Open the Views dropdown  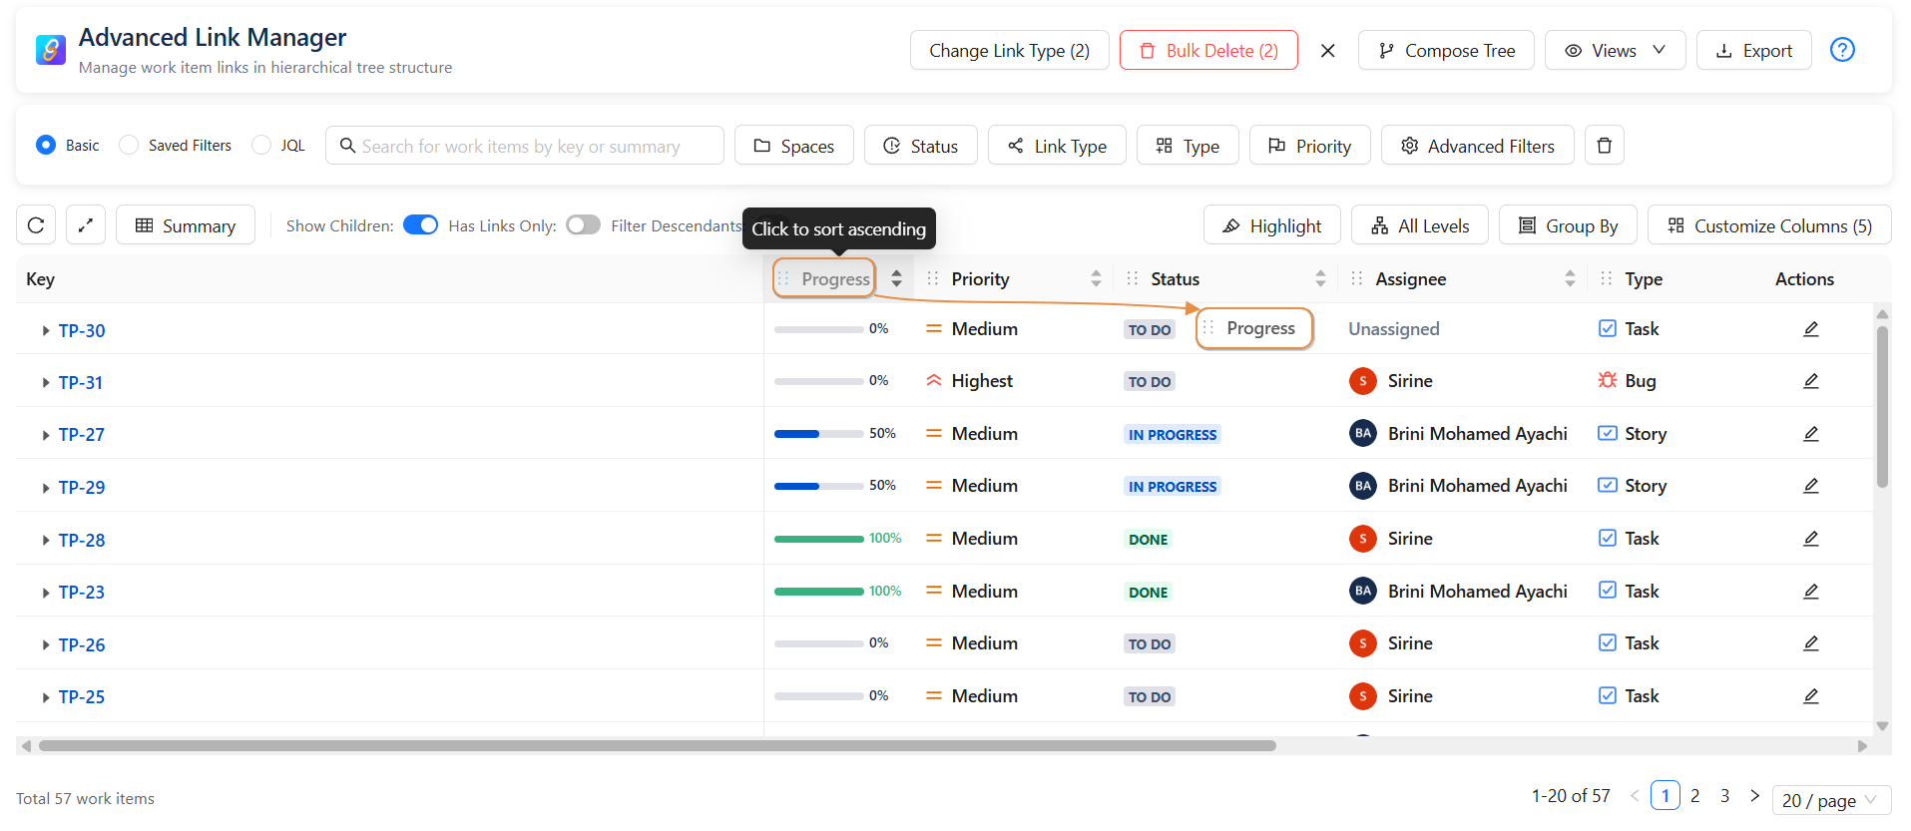[1614, 51]
